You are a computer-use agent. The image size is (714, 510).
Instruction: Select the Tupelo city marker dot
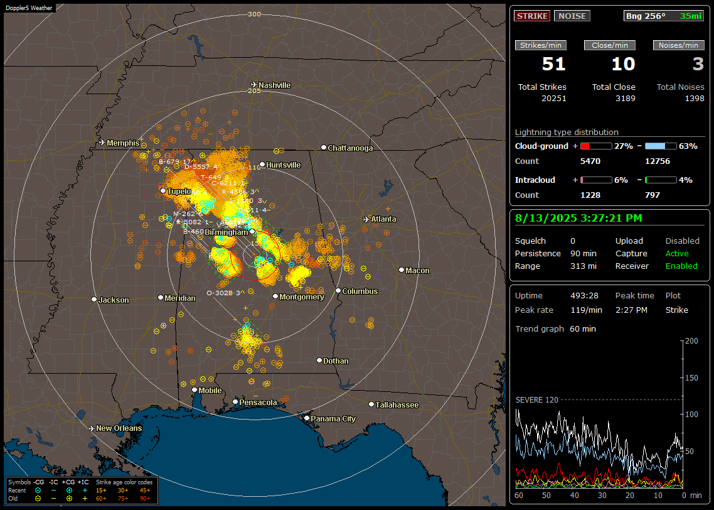163,190
